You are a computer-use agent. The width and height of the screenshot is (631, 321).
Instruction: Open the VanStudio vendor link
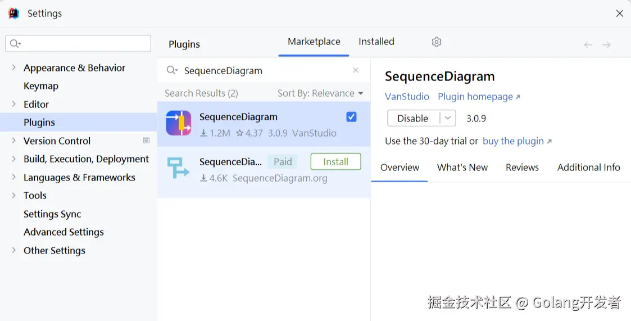pyautogui.click(x=407, y=97)
